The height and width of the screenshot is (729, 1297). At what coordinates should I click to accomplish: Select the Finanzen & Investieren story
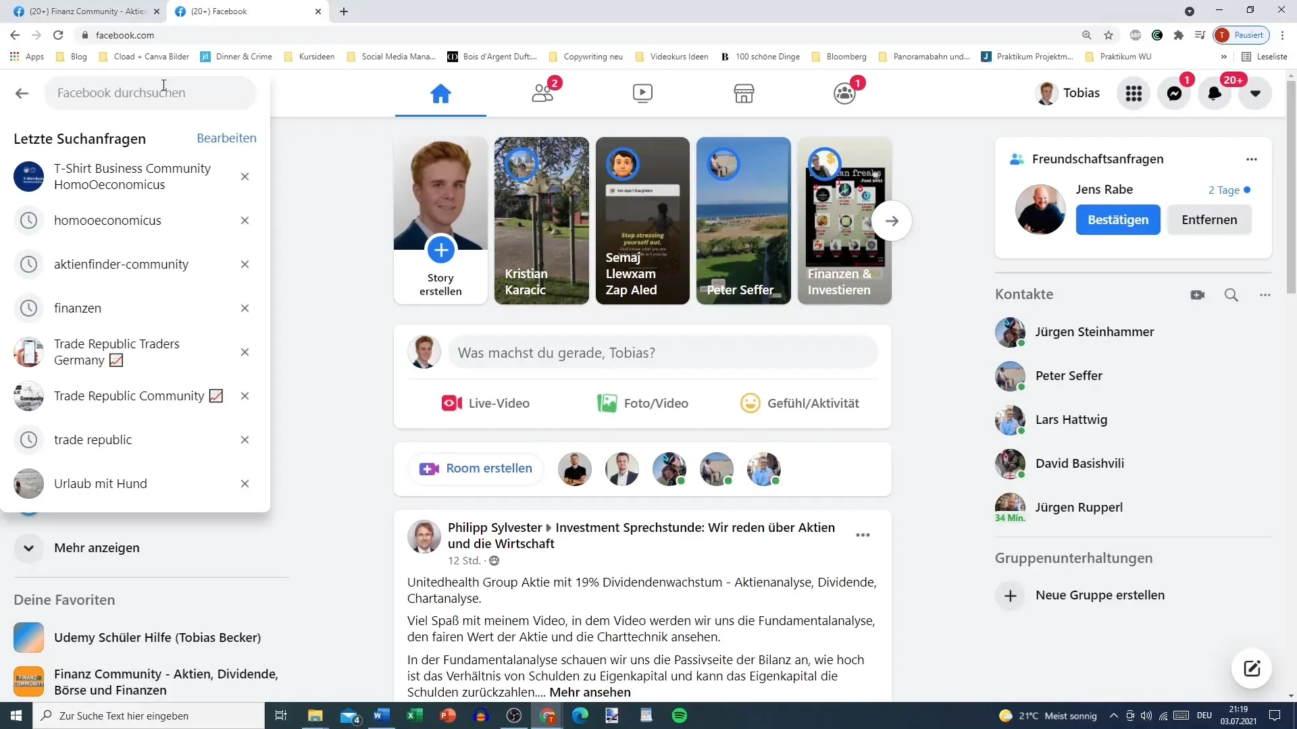pos(842,220)
